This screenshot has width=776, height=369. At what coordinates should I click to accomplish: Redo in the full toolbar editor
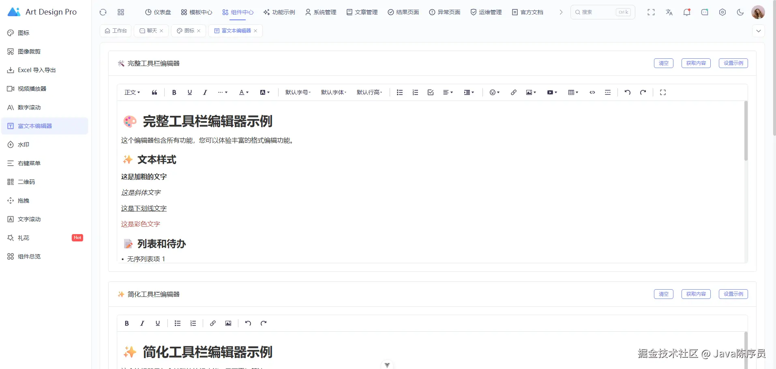point(643,92)
